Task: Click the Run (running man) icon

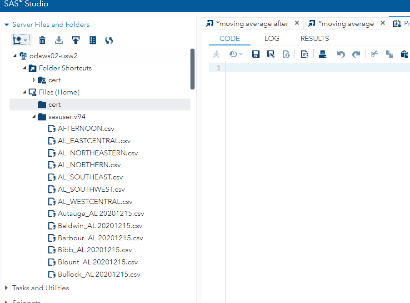Action: tap(216, 54)
